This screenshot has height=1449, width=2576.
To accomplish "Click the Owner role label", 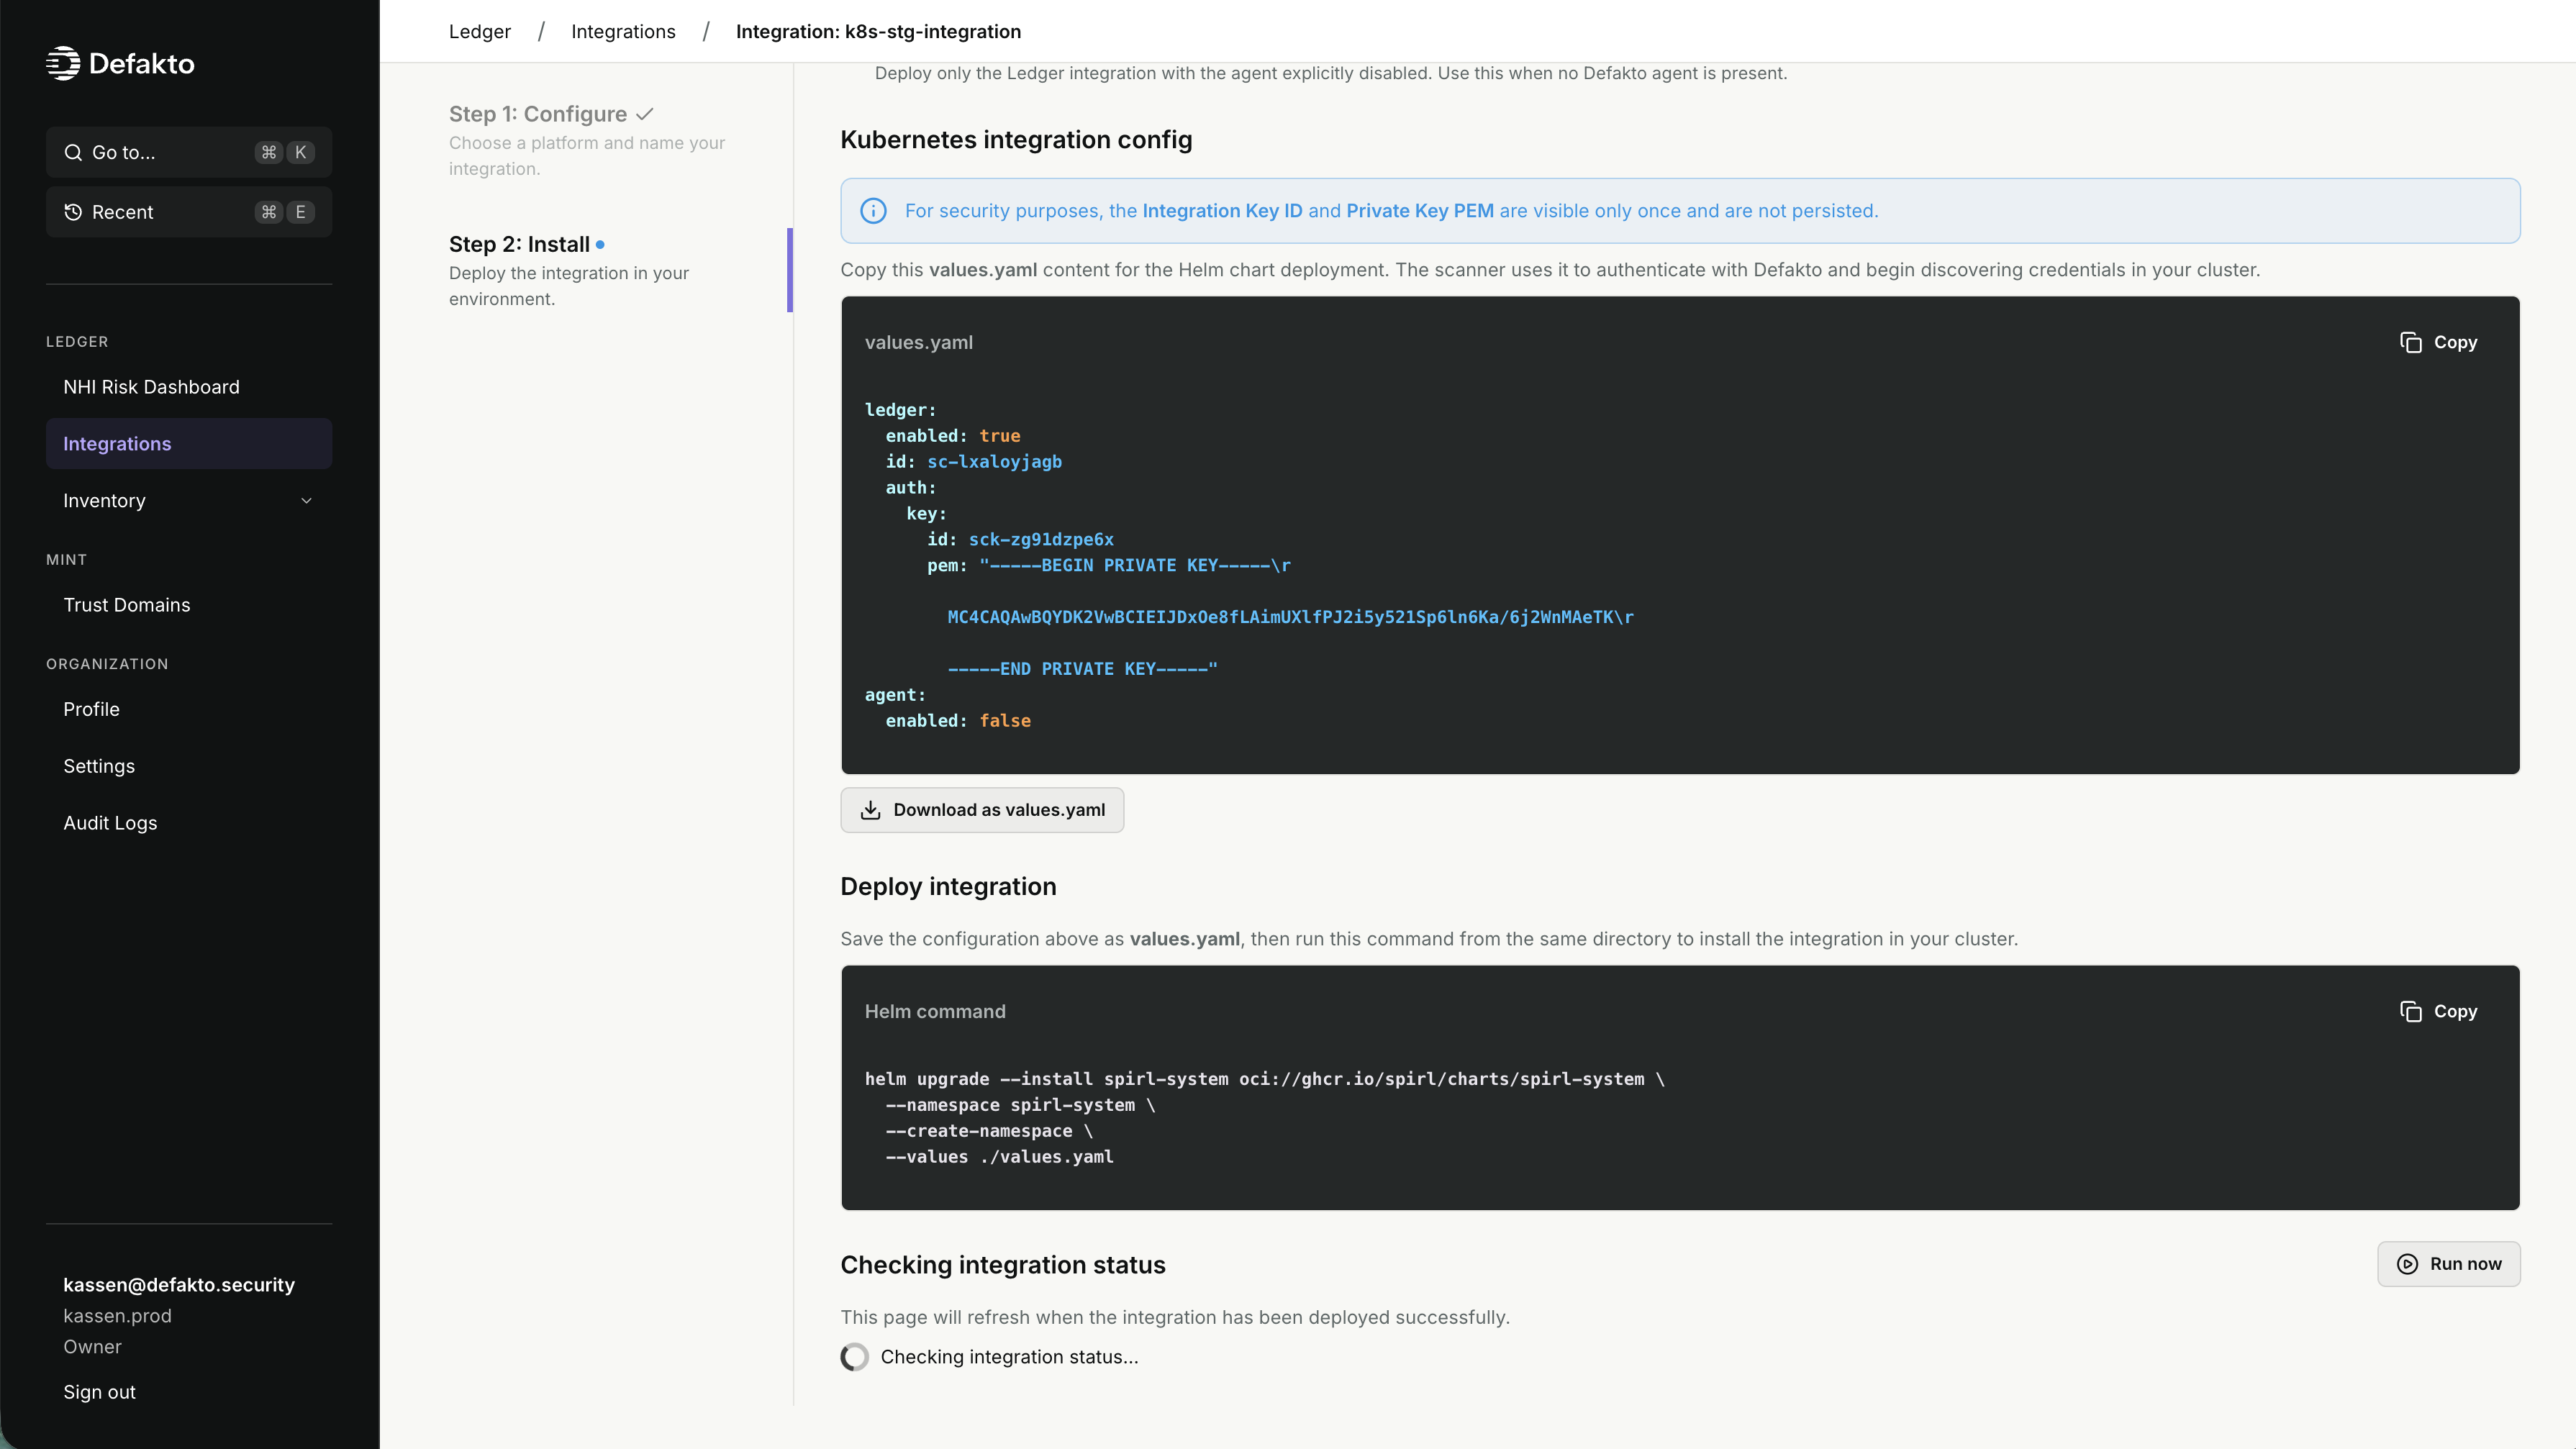I will point(92,1347).
